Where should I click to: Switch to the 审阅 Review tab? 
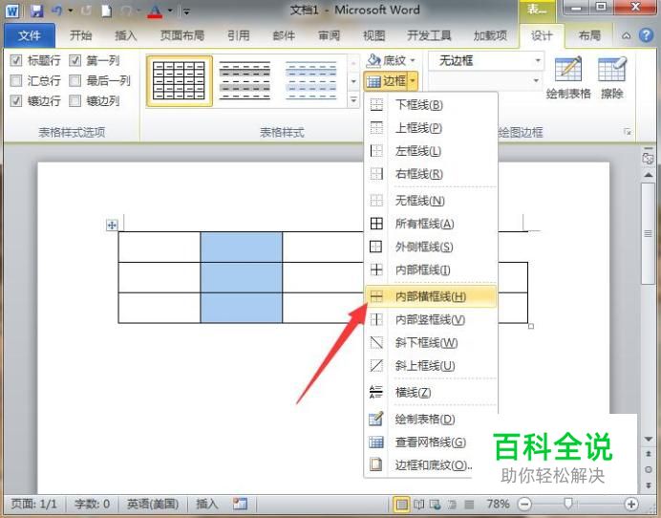tap(329, 35)
